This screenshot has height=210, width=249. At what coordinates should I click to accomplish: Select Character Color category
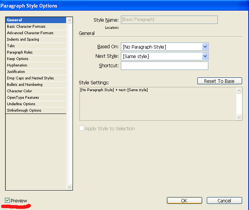(36, 91)
